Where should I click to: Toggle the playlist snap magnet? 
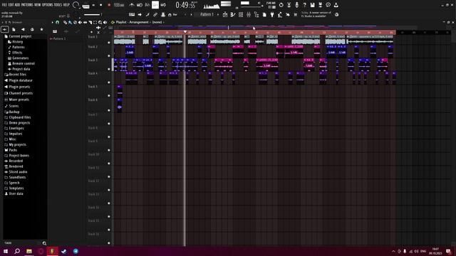click(57, 22)
